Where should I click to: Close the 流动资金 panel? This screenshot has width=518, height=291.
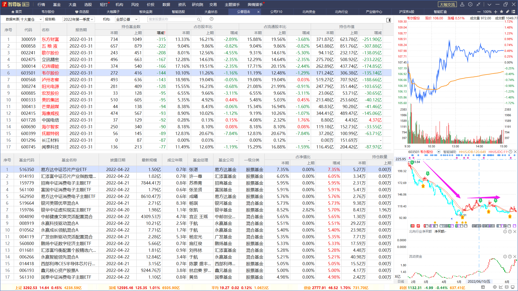pos(514,257)
